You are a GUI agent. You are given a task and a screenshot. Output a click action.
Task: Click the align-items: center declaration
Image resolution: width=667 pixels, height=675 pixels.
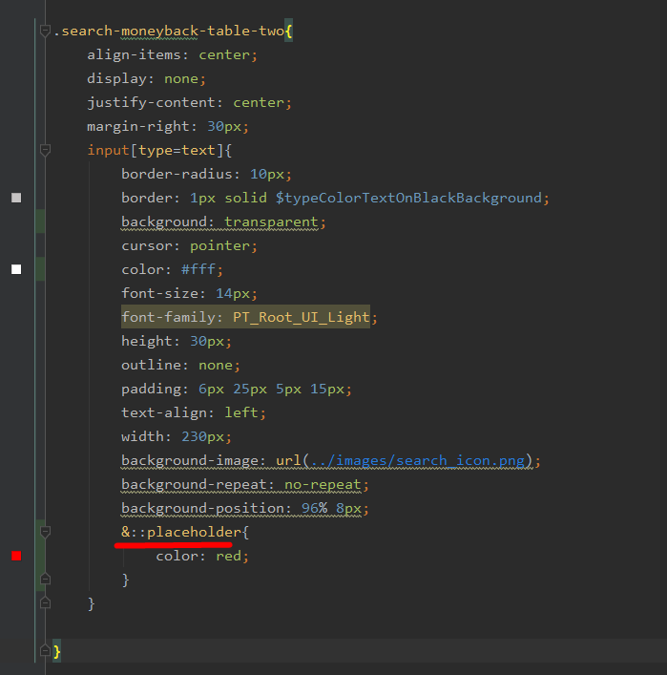click(x=172, y=55)
